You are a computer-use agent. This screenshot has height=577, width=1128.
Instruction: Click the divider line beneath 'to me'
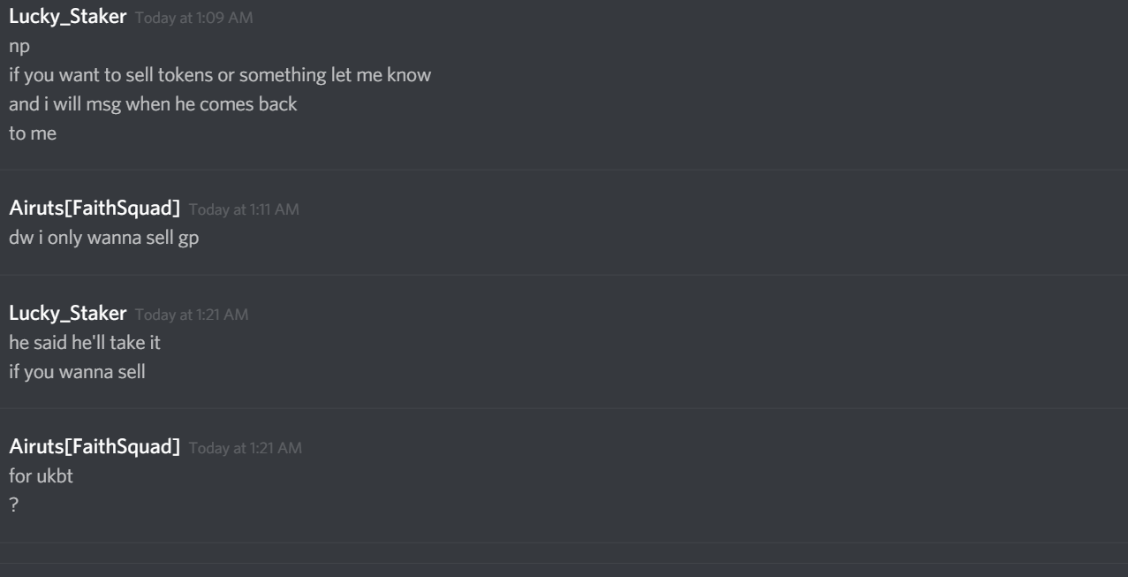click(x=564, y=169)
